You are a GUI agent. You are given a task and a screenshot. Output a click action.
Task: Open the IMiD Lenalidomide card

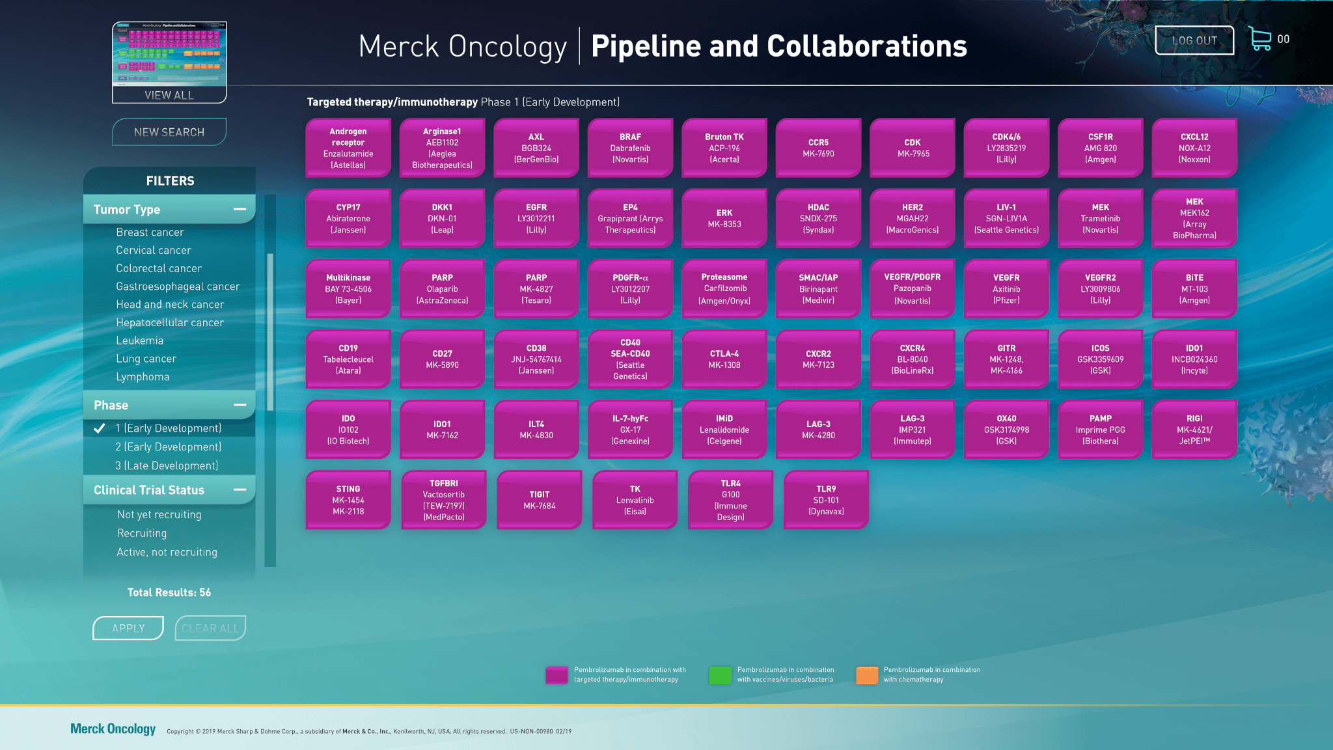pos(724,429)
